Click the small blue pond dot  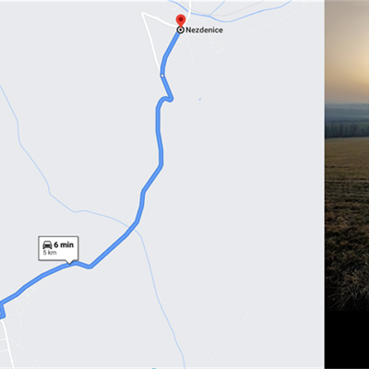[200, 100]
